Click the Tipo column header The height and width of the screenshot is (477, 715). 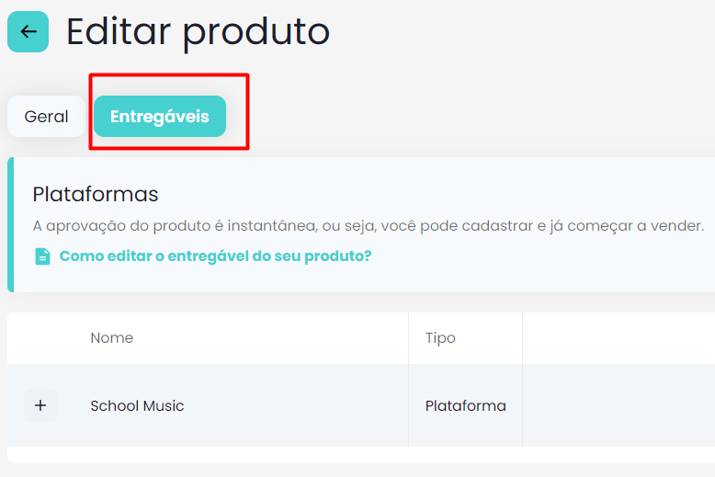coord(440,338)
